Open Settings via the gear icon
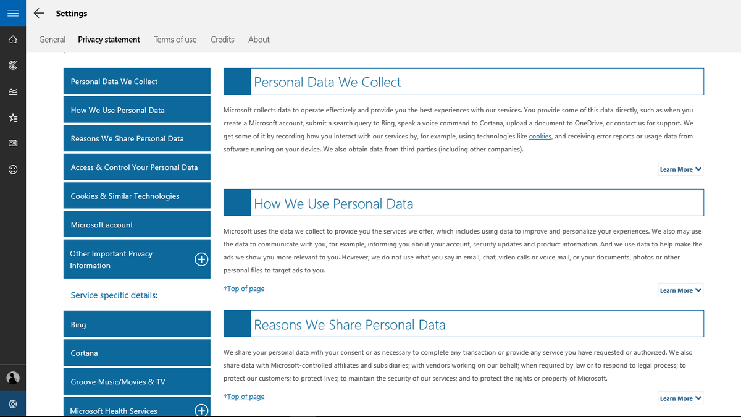Image resolution: width=741 pixels, height=417 pixels. [12, 403]
